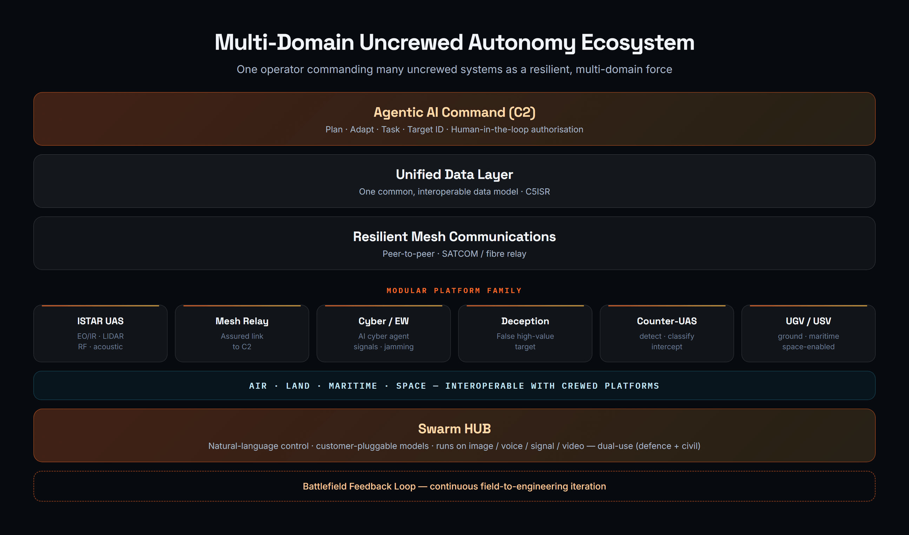Click "Assured link to C2" description

point(242,341)
